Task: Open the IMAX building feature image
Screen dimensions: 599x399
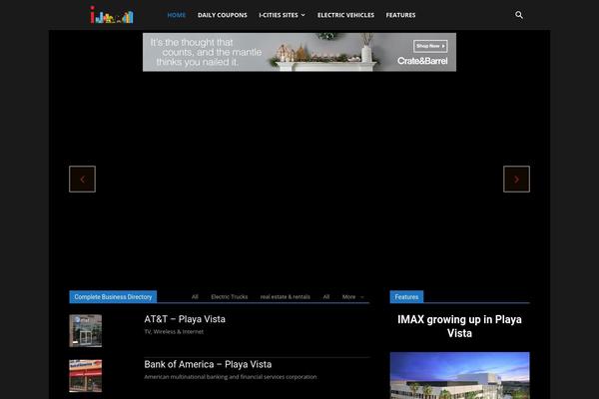Action: tap(460, 375)
